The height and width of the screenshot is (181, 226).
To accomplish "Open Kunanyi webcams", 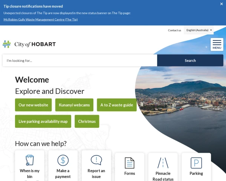I will point(74,105).
